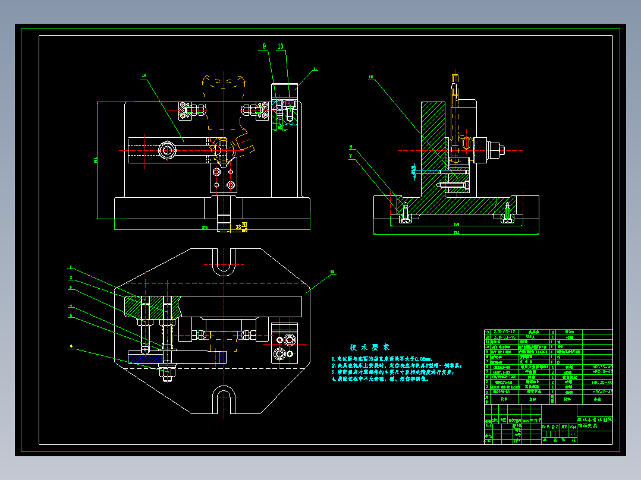This screenshot has height=480, width=641.
Task: Click part balloon number 5 in plan view
Action: coord(71,315)
